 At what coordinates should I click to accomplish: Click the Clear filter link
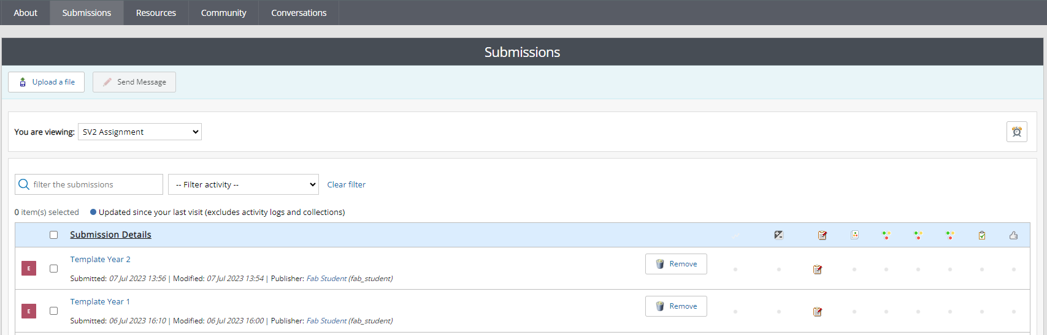tap(346, 184)
